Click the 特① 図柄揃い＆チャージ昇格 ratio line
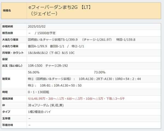 coord(84,79)
